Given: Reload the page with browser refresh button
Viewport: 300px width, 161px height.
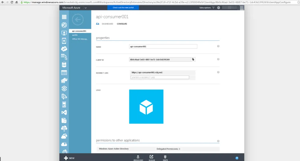Looking at the screenshot, I should (12, 2).
